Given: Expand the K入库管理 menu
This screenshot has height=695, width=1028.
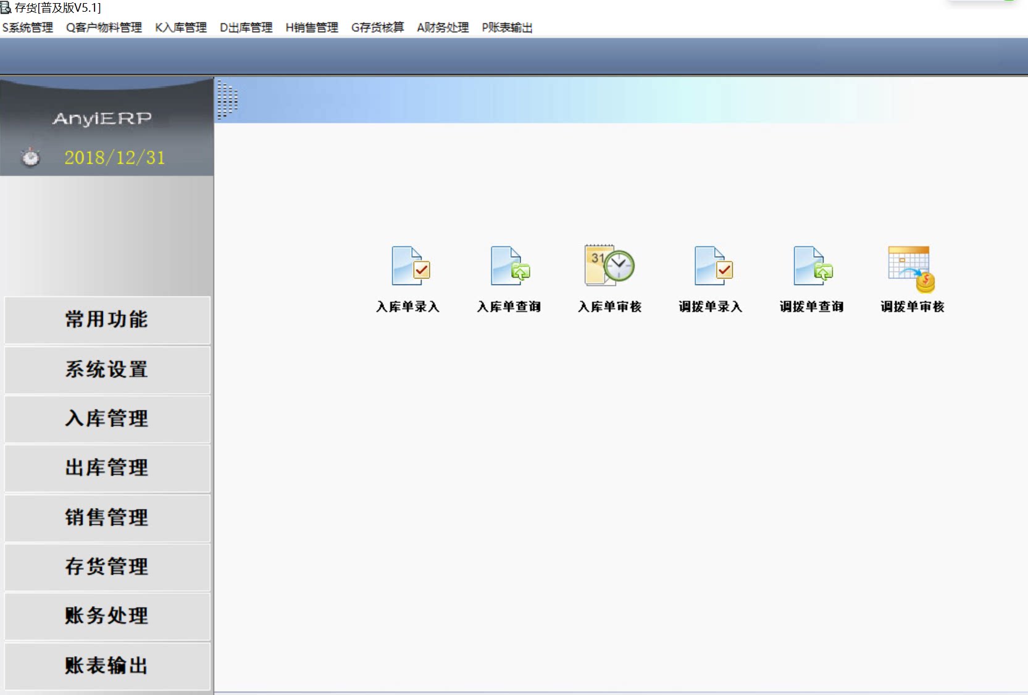Looking at the screenshot, I should click(181, 28).
